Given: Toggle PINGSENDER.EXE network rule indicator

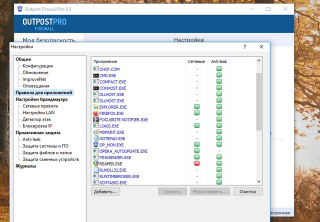Looking at the screenshot, I should tap(196, 157).
